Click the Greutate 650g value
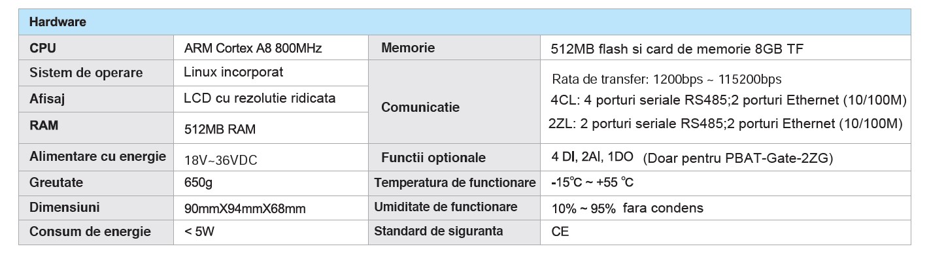Image resolution: width=929 pixels, height=255 pixels. [198, 182]
